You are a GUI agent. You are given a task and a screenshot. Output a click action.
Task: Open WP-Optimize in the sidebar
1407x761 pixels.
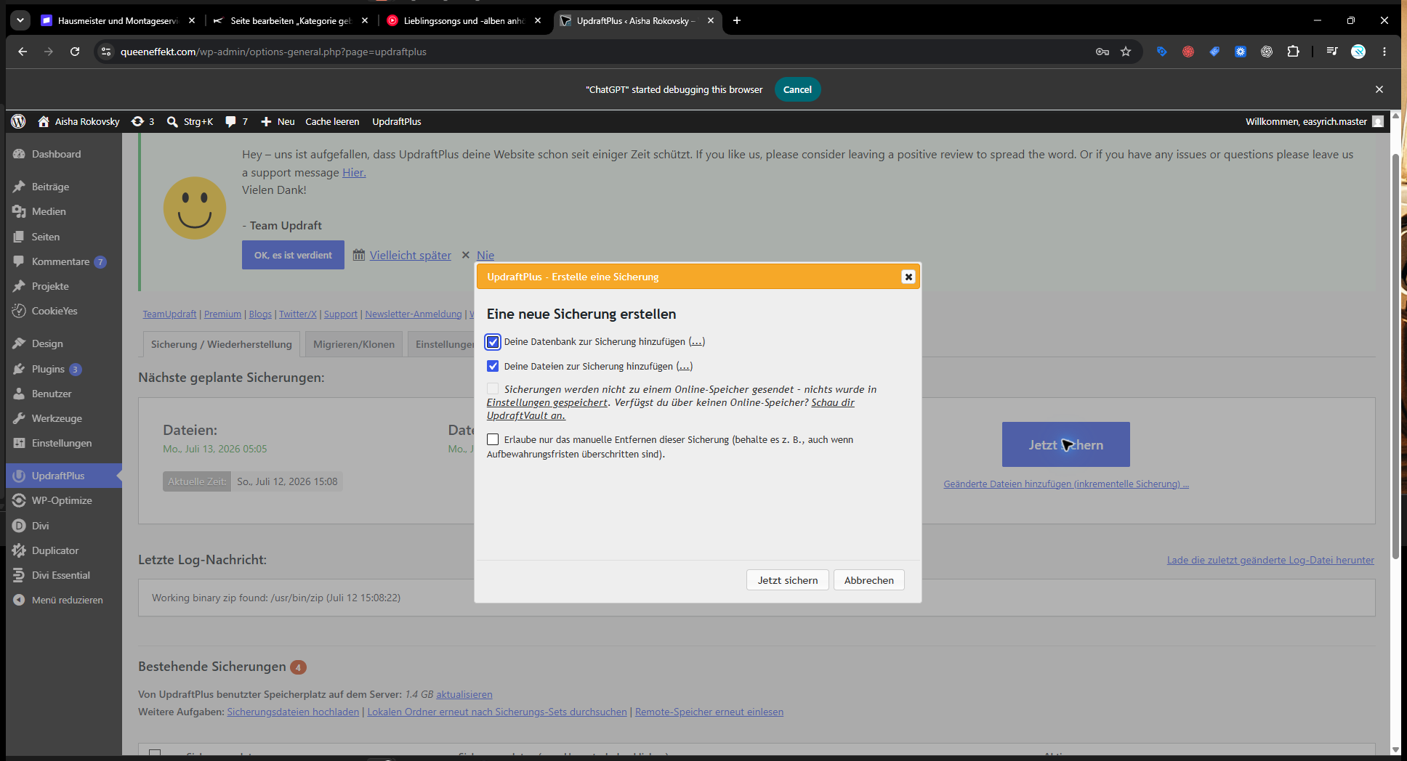pos(62,500)
